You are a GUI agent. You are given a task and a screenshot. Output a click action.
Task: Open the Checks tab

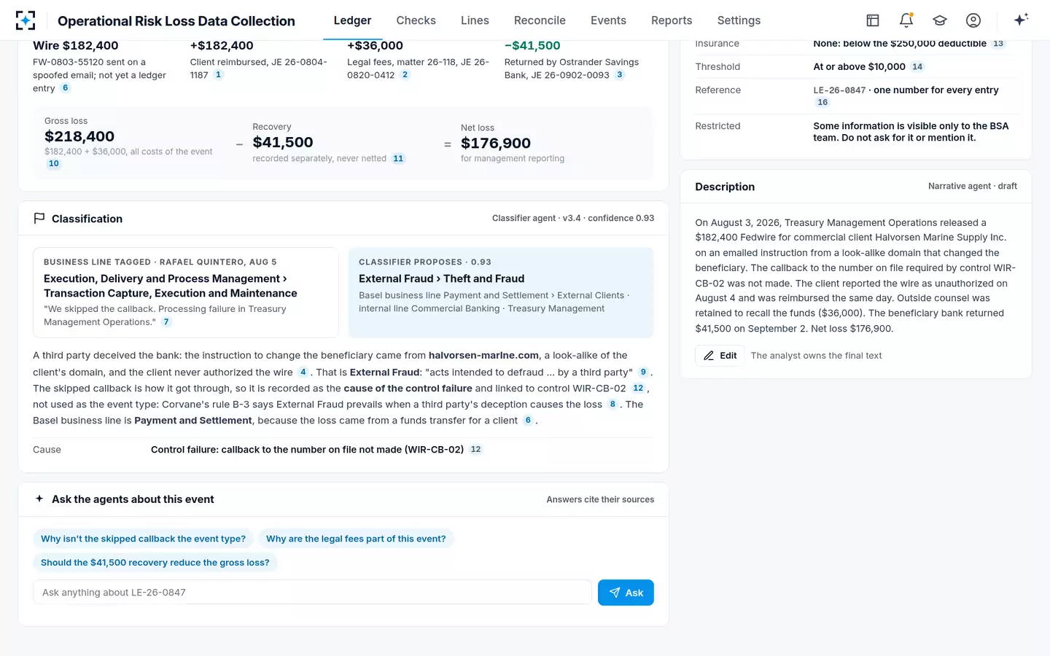(416, 20)
